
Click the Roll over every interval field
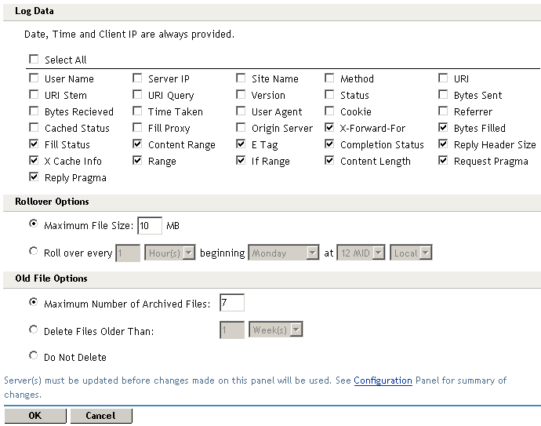128,253
